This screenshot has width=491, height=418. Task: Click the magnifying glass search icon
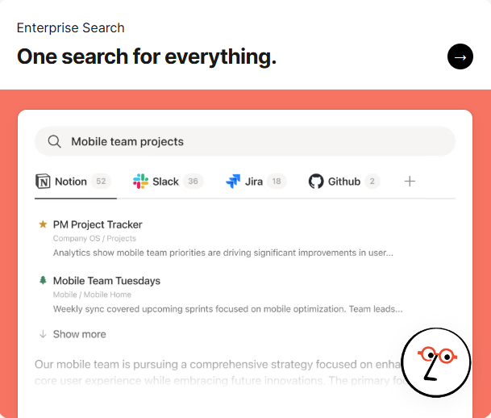tap(55, 142)
